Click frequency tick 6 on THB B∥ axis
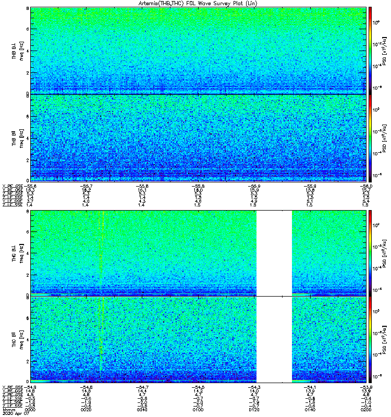The height and width of the screenshot is (417, 391). point(28,116)
